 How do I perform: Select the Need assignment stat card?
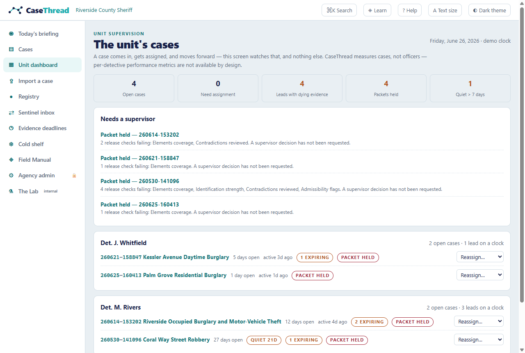click(x=218, y=88)
